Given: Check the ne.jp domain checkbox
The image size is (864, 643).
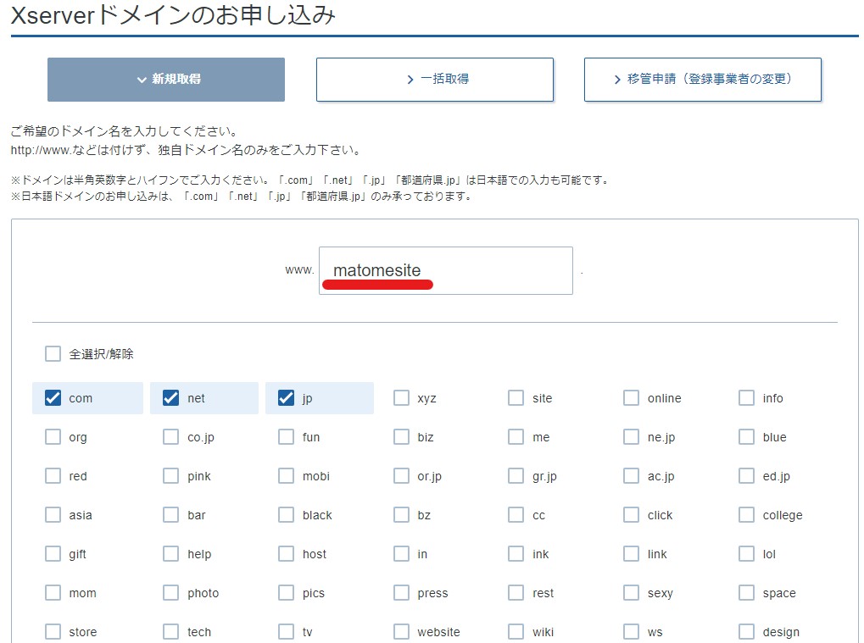Looking at the screenshot, I should point(631,437).
